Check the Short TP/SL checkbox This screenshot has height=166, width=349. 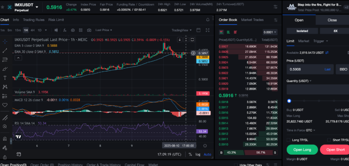(329, 140)
